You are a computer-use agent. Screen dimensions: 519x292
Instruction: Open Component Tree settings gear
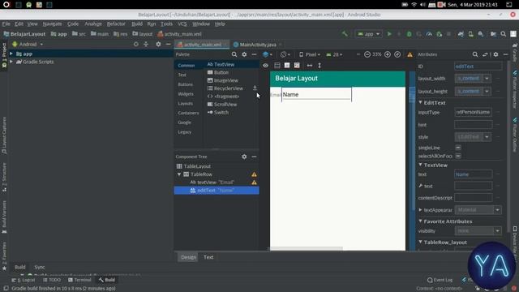click(244, 157)
